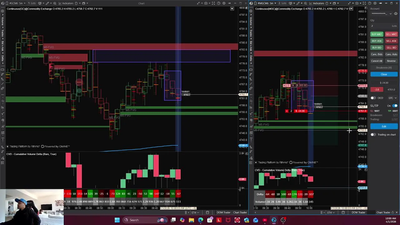Toggle fullscreen icon in left chart toolbar
Viewport: 400px width, 225px height.
(213, 3)
